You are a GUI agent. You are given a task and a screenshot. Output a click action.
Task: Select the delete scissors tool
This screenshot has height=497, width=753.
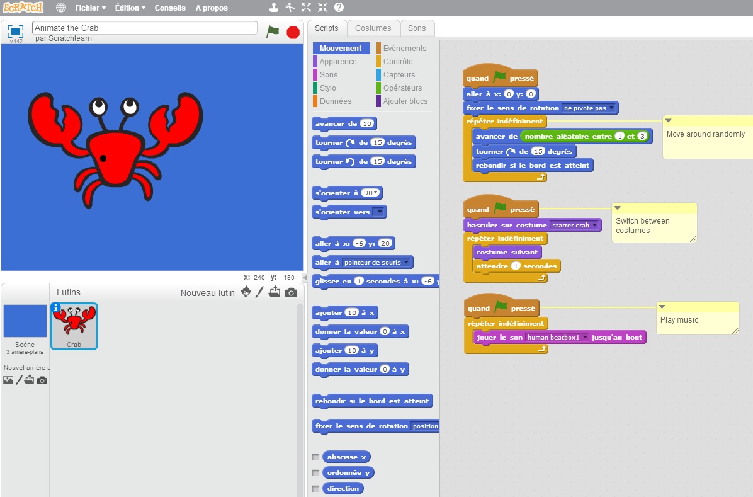click(290, 8)
